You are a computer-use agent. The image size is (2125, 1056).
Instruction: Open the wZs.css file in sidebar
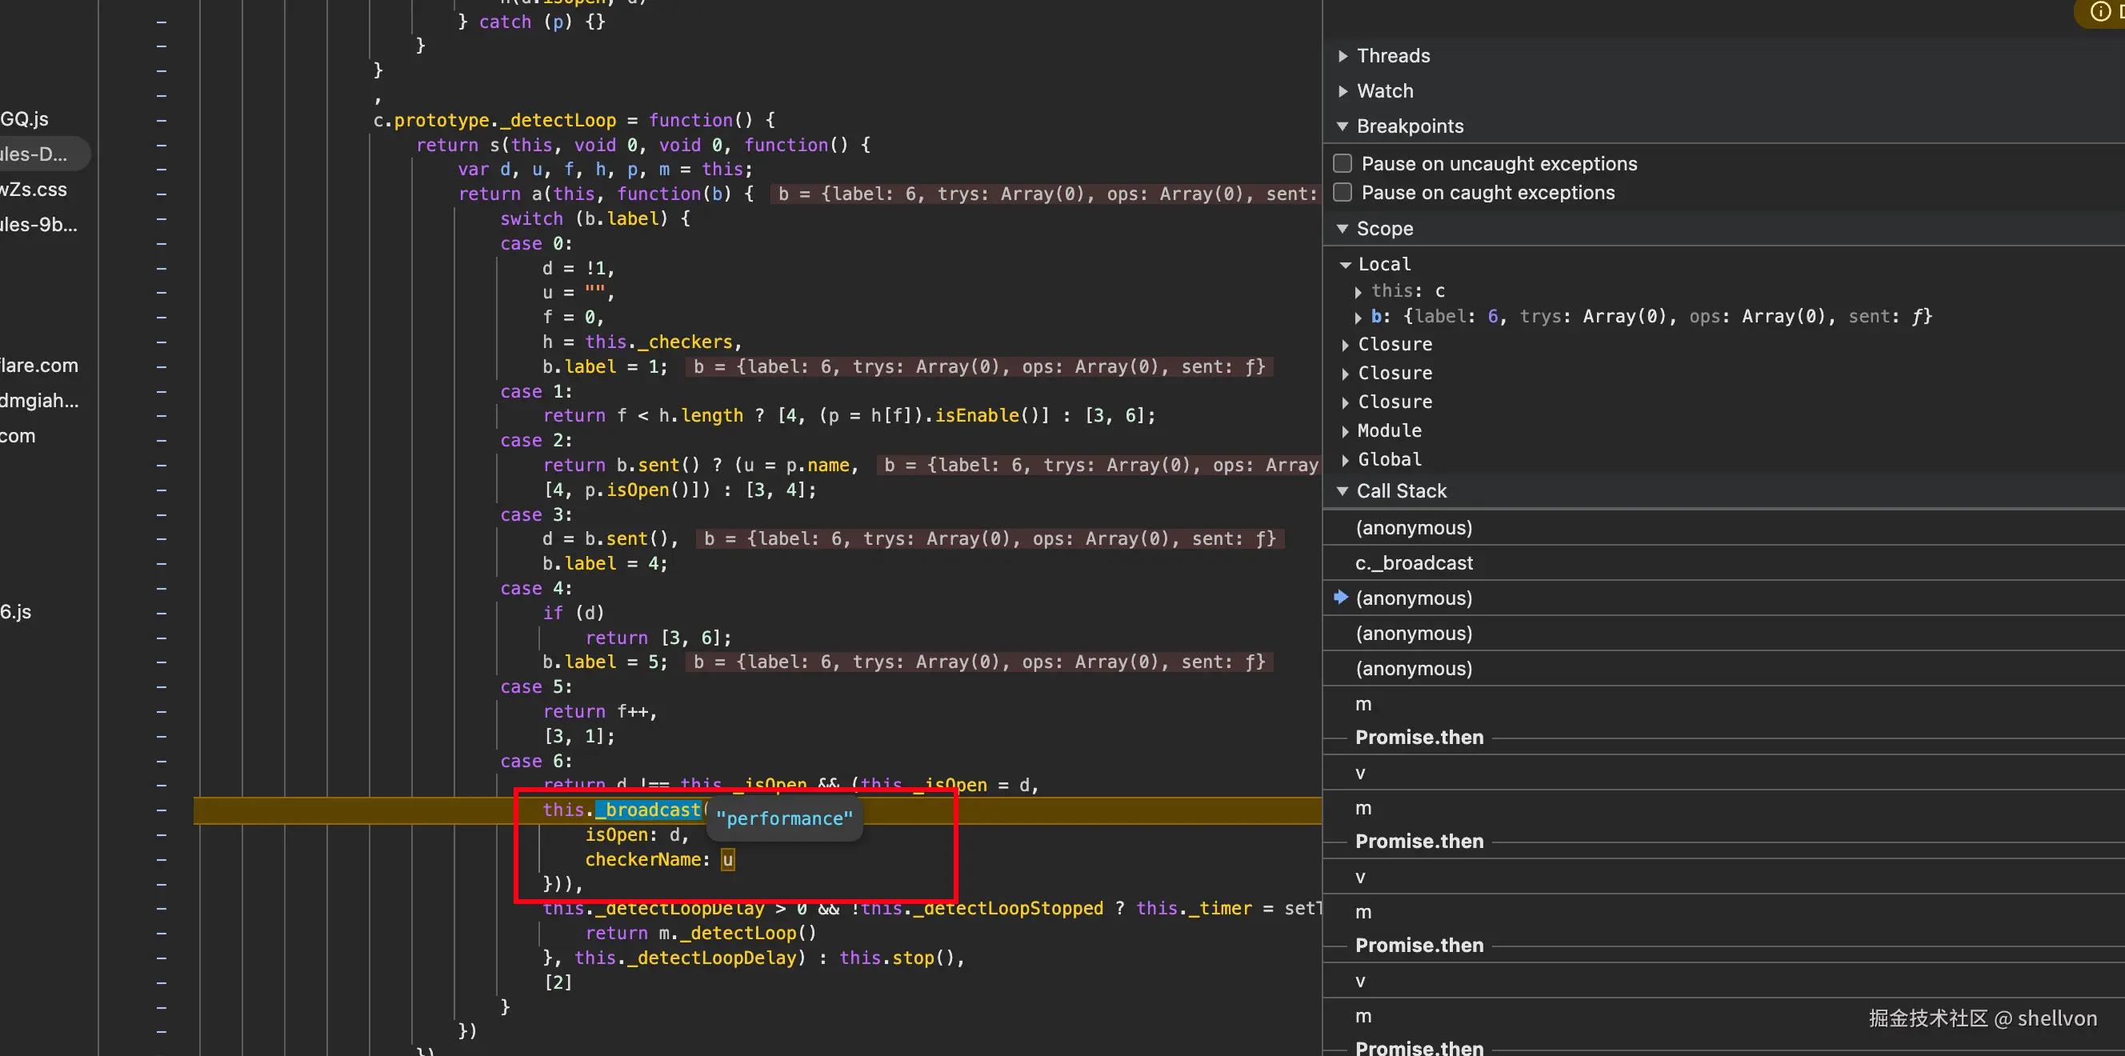click(x=33, y=190)
